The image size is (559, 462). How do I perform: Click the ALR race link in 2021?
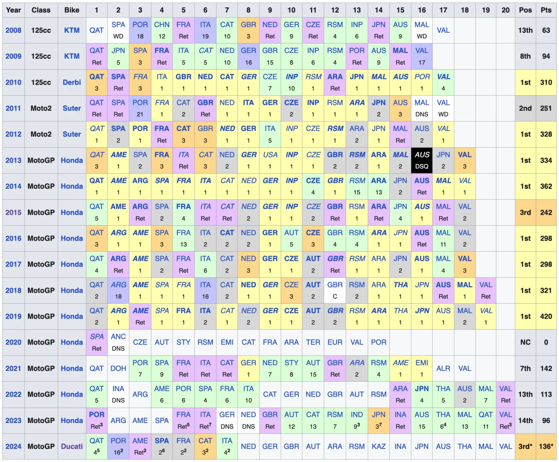(443, 368)
